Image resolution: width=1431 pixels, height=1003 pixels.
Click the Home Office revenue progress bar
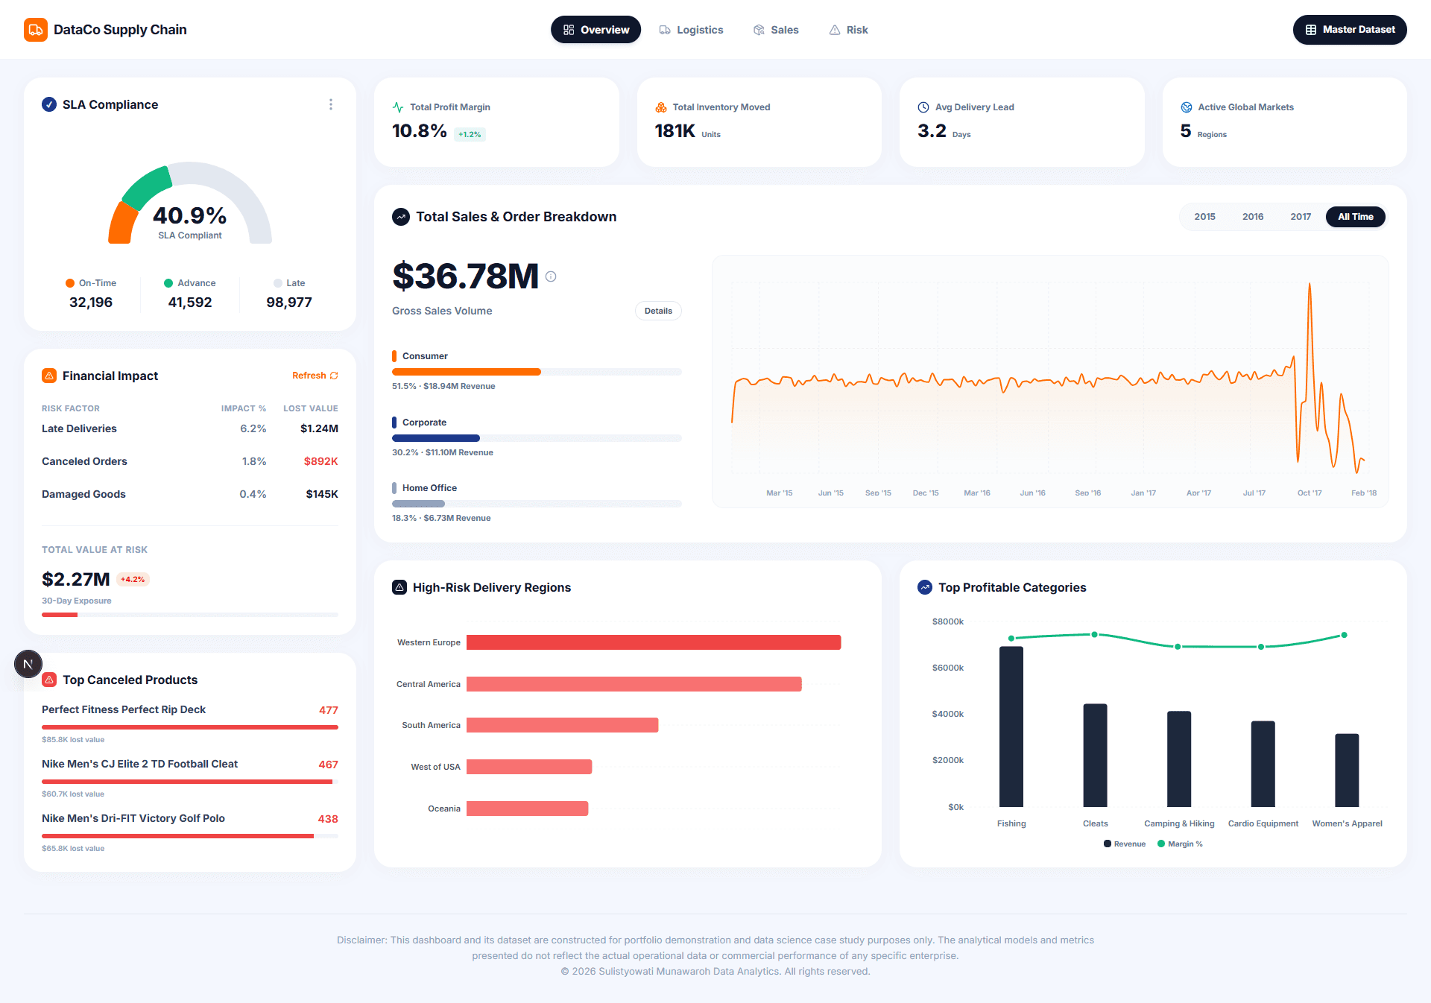pyautogui.click(x=537, y=504)
